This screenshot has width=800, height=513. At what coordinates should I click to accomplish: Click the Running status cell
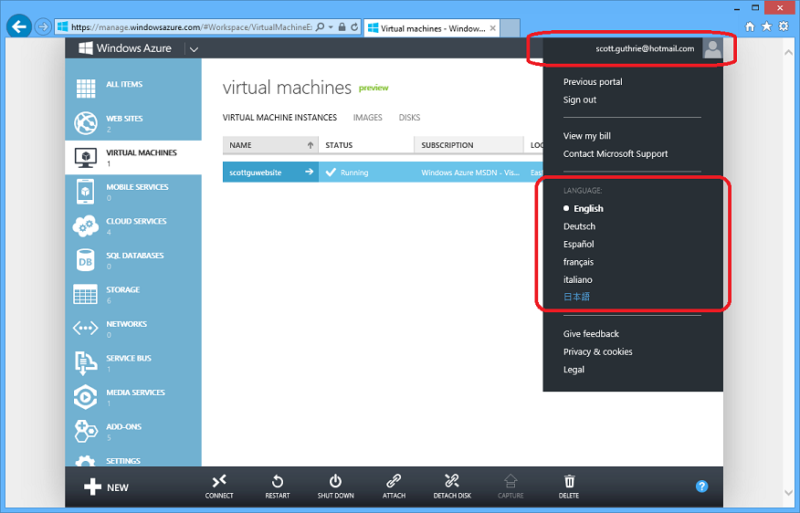[x=366, y=173]
